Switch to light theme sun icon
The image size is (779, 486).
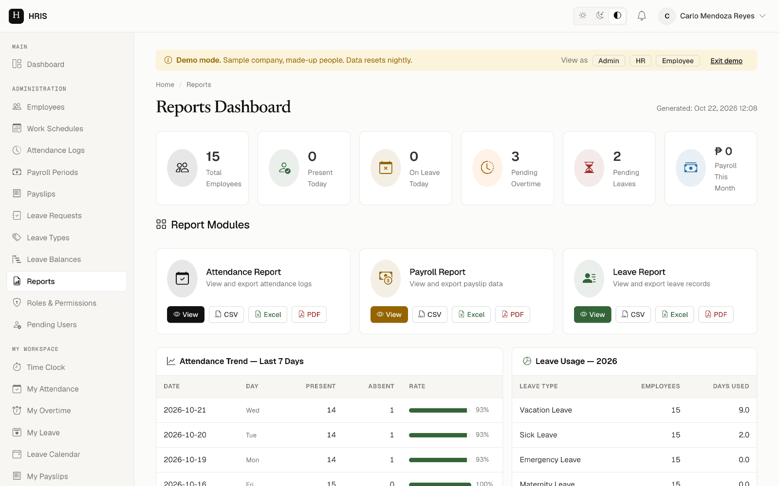[x=583, y=16]
